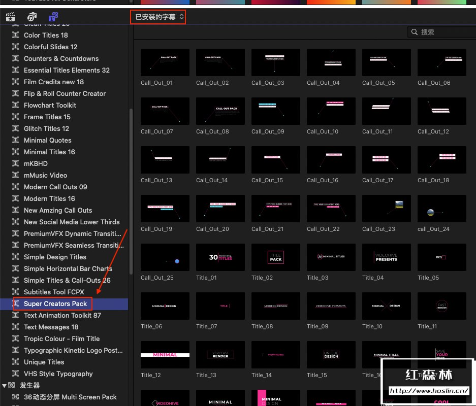
Task: Select the Call_Out_01 title thumbnail
Action: tap(165, 62)
